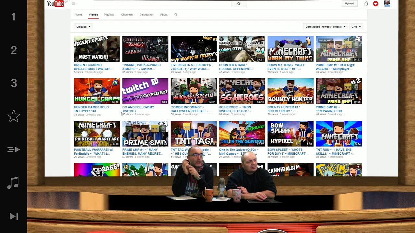
Task: Expand the Uploads dropdown
Action: point(83,27)
